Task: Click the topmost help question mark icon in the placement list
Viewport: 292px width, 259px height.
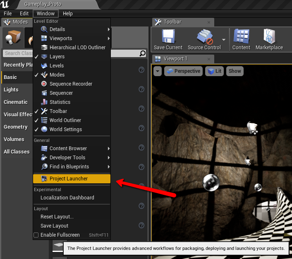Action: click(x=141, y=70)
